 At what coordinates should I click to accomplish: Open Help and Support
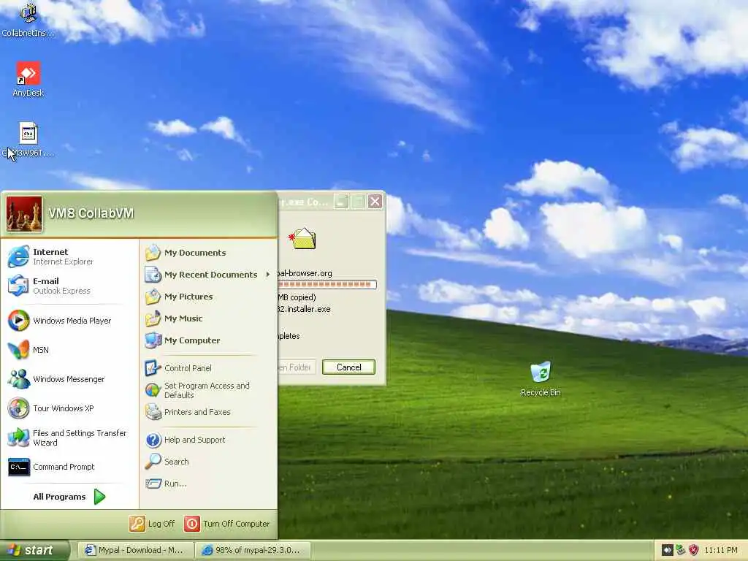[208, 440]
